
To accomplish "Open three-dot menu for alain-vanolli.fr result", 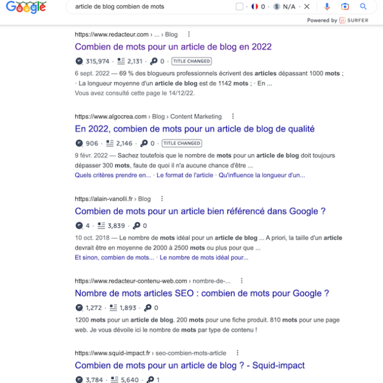I will tap(162, 199).
